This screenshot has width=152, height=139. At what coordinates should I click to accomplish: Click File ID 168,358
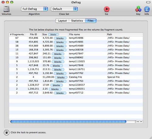click(x=33, y=50)
